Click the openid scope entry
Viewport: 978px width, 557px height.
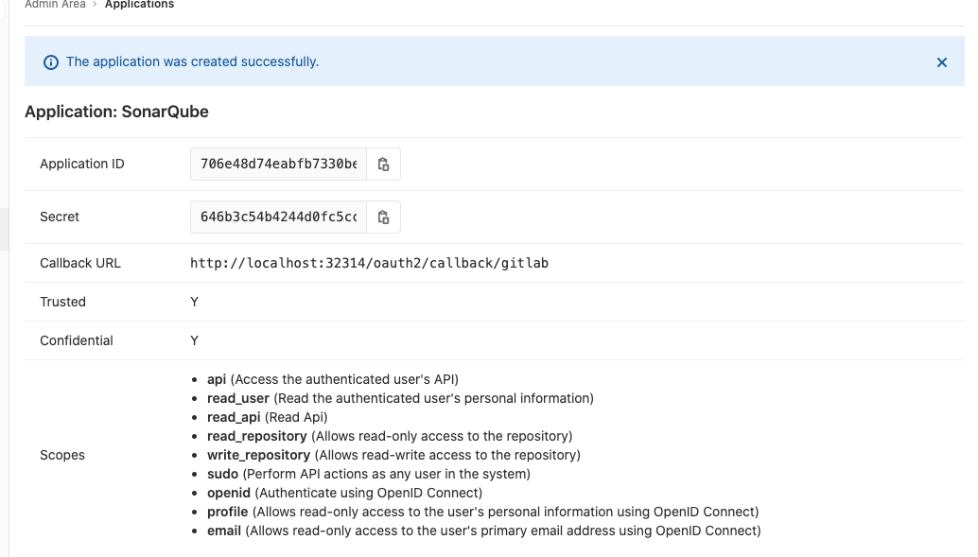coord(228,493)
